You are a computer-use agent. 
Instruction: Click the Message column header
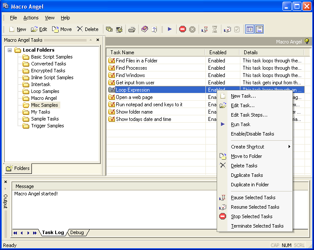(x=114, y=186)
